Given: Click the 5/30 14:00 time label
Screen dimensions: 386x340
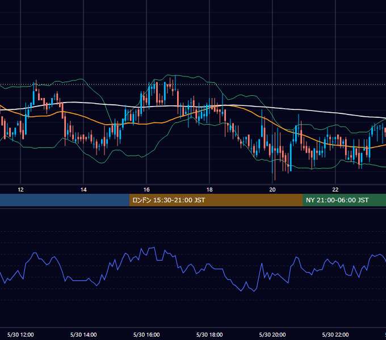Looking at the screenshot, I should click(x=83, y=334).
